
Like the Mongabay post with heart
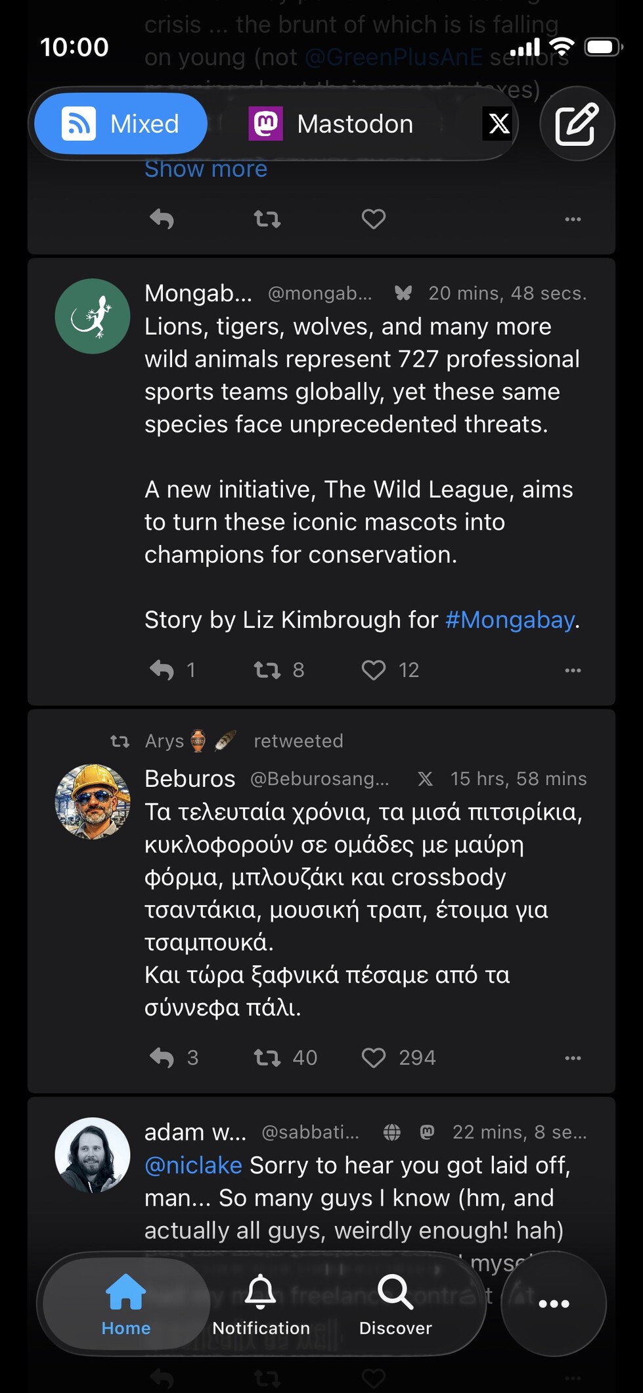pos(374,670)
